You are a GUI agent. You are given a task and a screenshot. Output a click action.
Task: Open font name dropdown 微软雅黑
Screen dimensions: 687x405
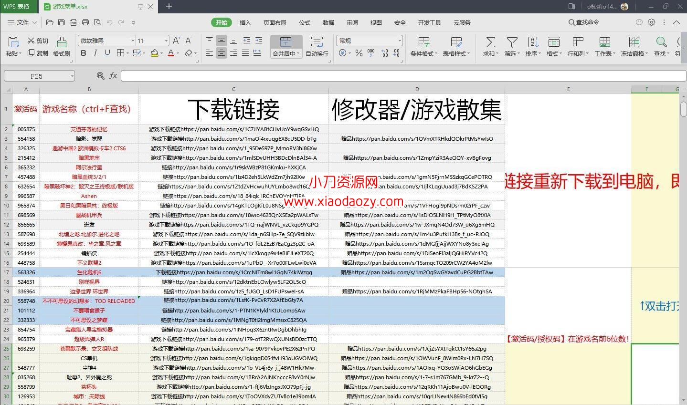tap(133, 41)
